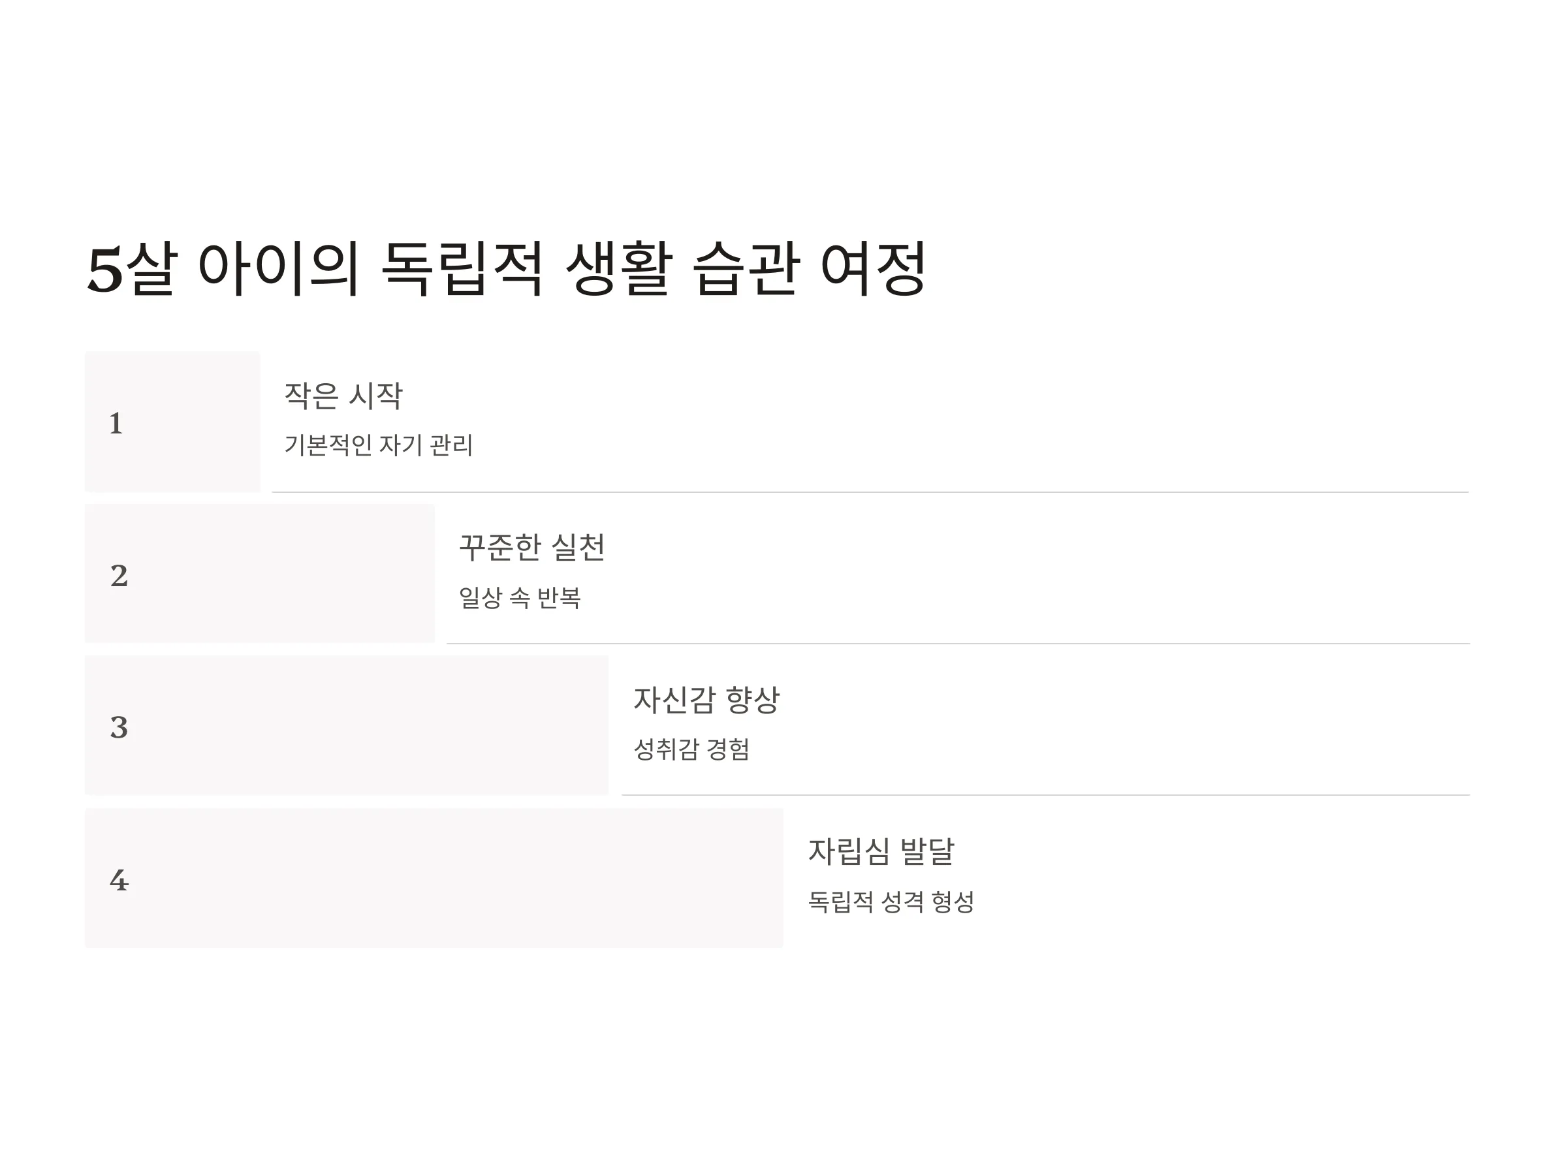
Task: Select the subtext 성취감 경험
Action: (691, 749)
